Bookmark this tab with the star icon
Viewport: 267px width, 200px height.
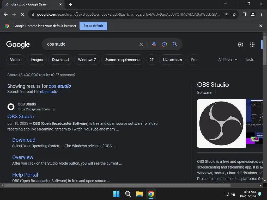234,15
